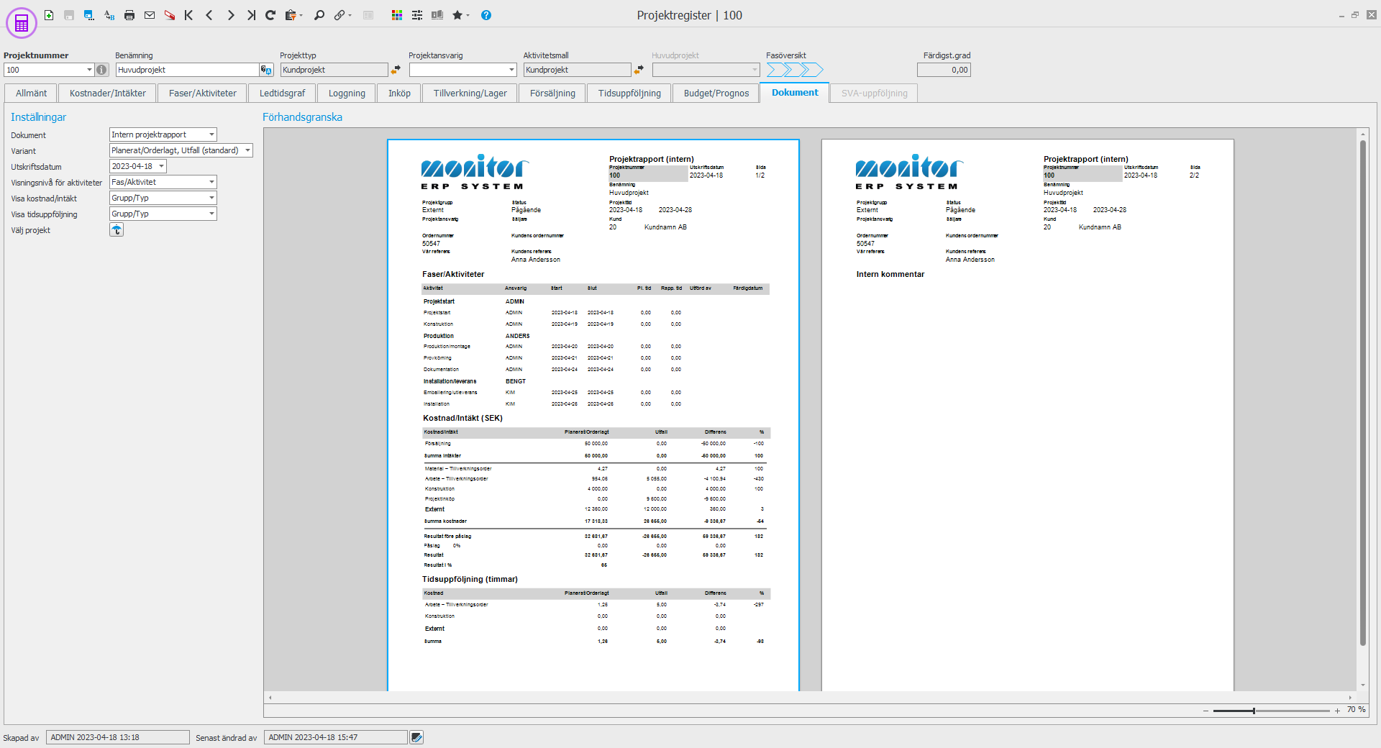Click the book toolbar icon
1381x748 pixels.
(437, 15)
